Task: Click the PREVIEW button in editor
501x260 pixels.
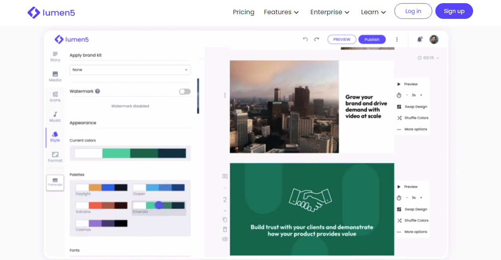Action: [342, 39]
